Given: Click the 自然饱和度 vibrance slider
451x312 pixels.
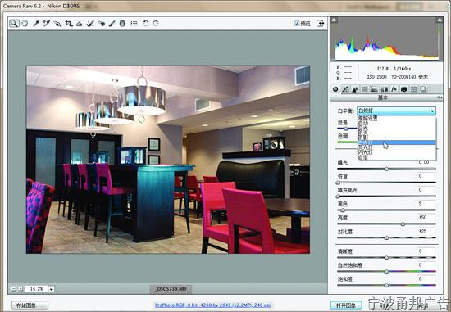Looking at the screenshot, I should pos(386,272).
